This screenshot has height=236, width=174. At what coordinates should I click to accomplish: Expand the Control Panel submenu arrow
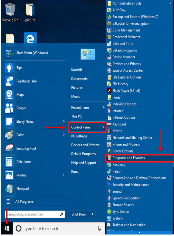click(x=104, y=127)
